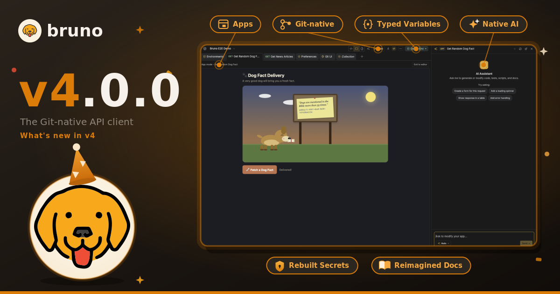Choose 'Show response in a table' suggestion
The image size is (560, 294).
[471, 98]
